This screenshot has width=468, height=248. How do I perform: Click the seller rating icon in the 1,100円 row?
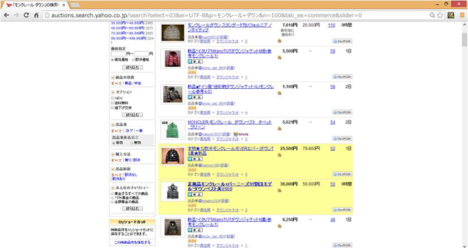tap(200, 103)
